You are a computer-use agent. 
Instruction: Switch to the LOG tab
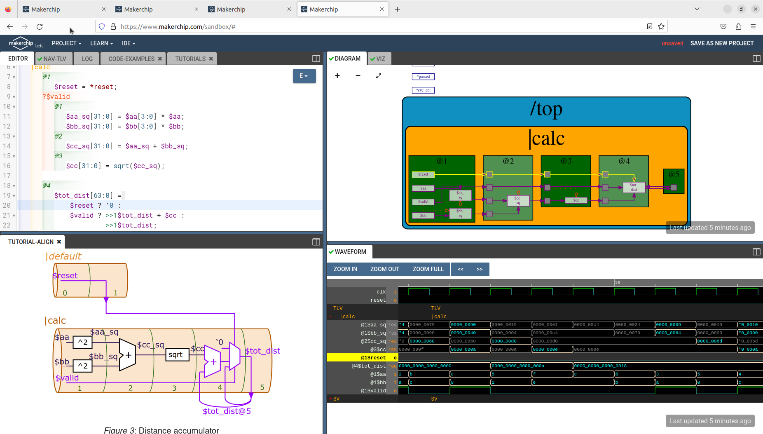tap(86, 58)
